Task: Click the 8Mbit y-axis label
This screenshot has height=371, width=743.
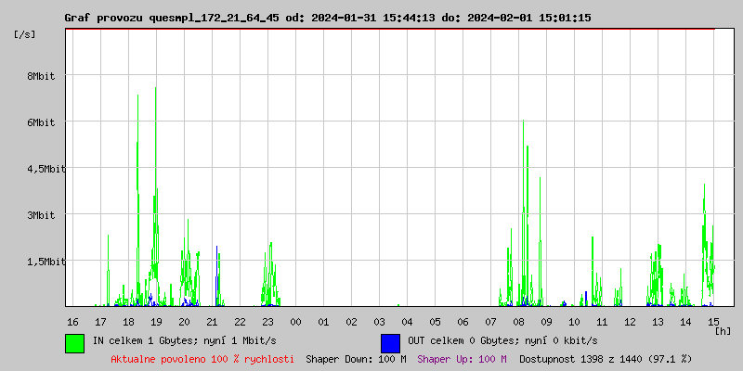Action: pyautogui.click(x=41, y=76)
